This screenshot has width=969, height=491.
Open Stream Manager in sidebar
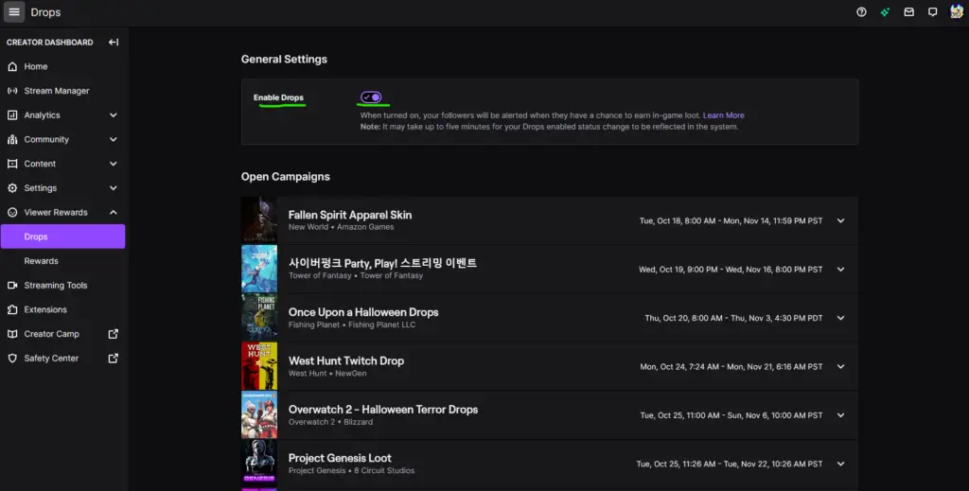[63, 91]
